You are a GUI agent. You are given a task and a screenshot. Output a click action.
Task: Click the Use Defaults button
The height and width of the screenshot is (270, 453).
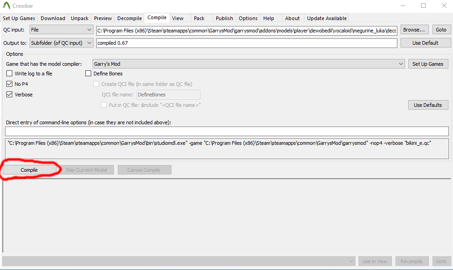point(428,105)
